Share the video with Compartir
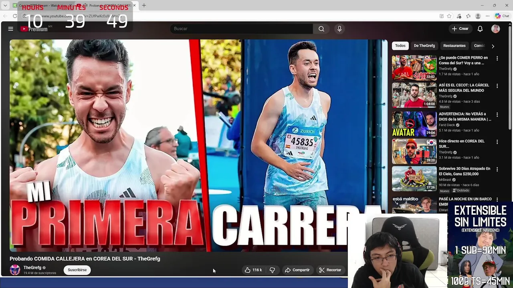Image resolution: width=513 pixels, height=288 pixels. pos(297,270)
